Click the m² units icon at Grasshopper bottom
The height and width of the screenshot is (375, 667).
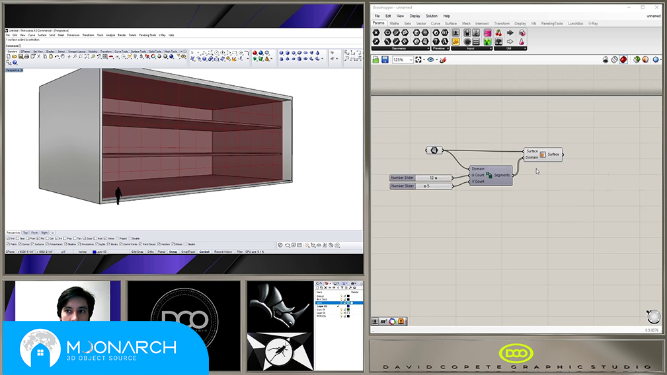pyautogui.click(x=383, y=322)
